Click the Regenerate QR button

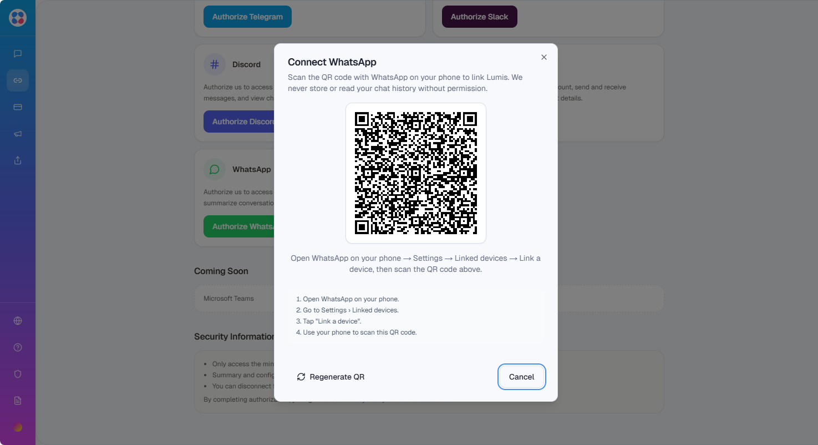tap(331, 377)
